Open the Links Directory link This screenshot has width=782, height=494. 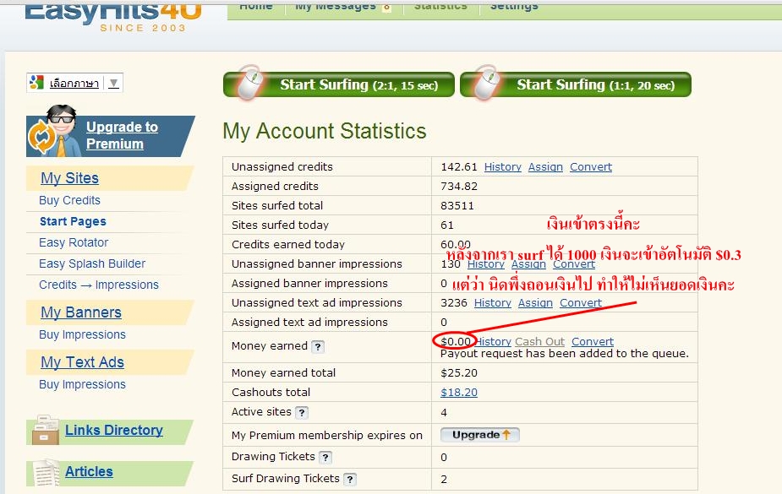coord(114,430)
